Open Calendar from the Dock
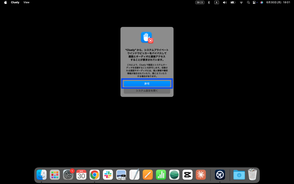Screen dimensions: 294x184 coord(81,175)
